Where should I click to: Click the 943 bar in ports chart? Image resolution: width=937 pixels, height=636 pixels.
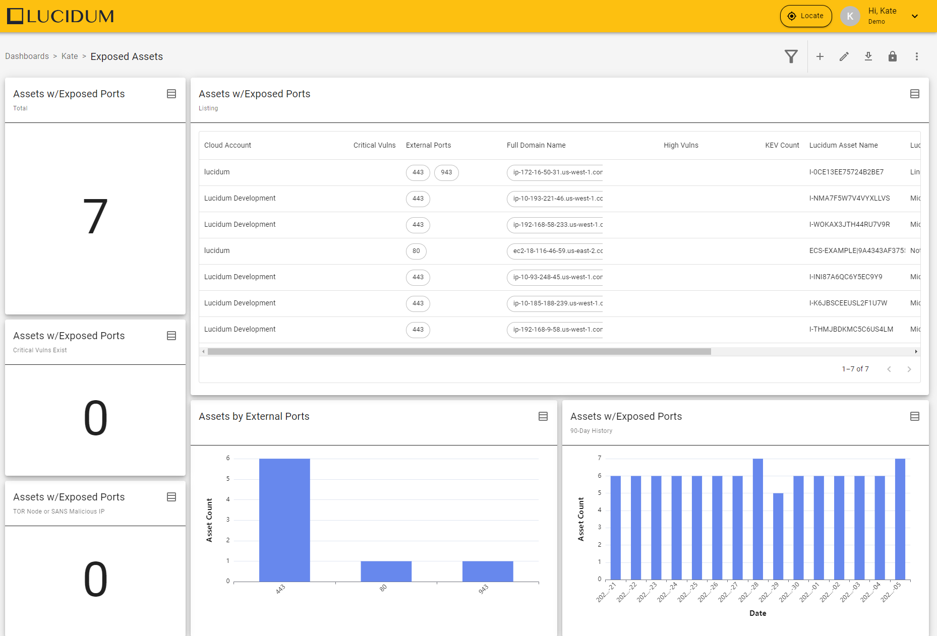[488, 571]
